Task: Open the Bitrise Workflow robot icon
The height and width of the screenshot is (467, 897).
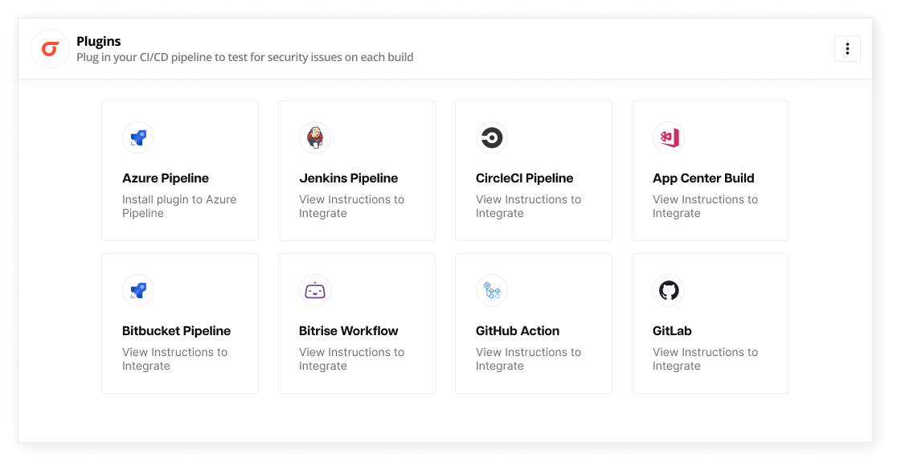Action: 315,290
